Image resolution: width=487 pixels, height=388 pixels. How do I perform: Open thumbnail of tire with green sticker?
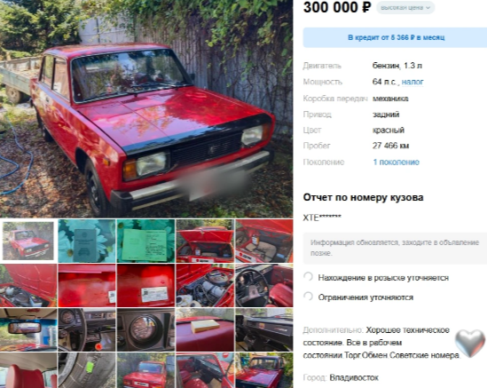pyautogui.click(x=87, y=370)
